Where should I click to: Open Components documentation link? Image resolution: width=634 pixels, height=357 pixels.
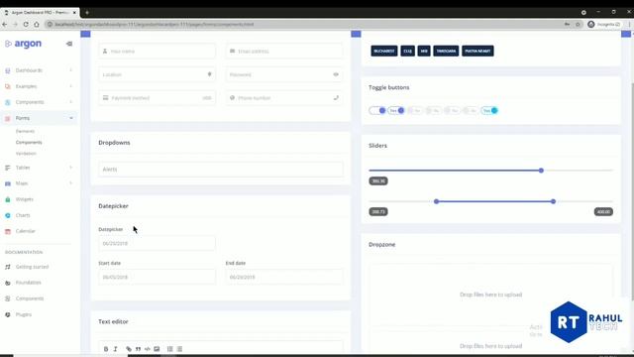30,298
